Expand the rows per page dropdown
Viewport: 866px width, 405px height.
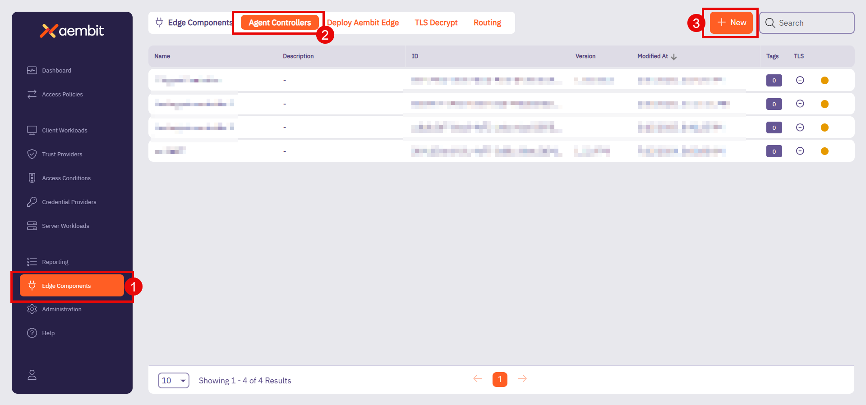pos(174,381)
